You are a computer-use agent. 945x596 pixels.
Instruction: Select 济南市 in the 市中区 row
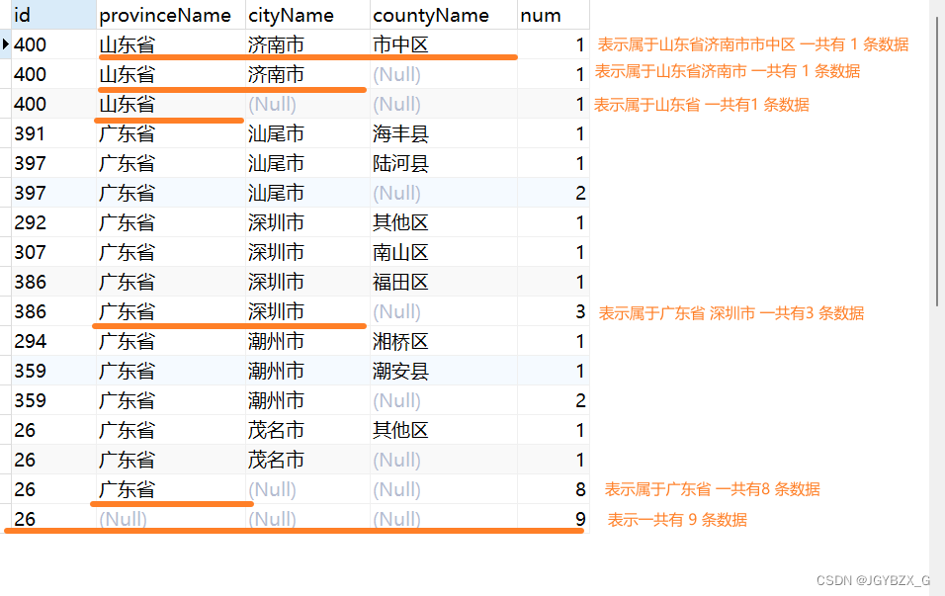pos(307,44)
